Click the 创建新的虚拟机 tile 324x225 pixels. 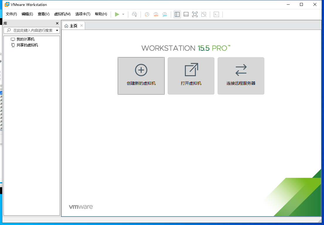(x=141, y=76)
